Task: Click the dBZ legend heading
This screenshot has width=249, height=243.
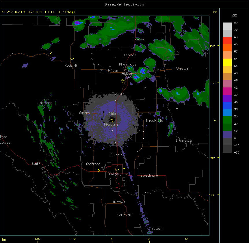Action: click(x=234, y=15)
